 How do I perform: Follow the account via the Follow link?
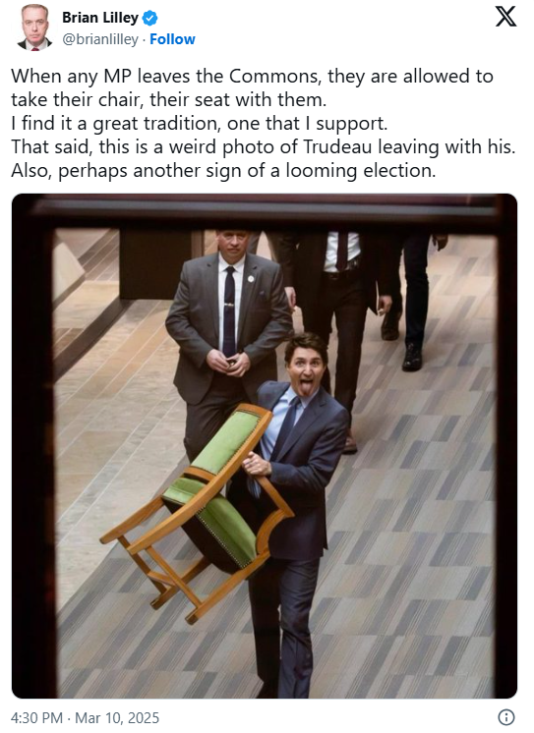click(x=172, y=39)
